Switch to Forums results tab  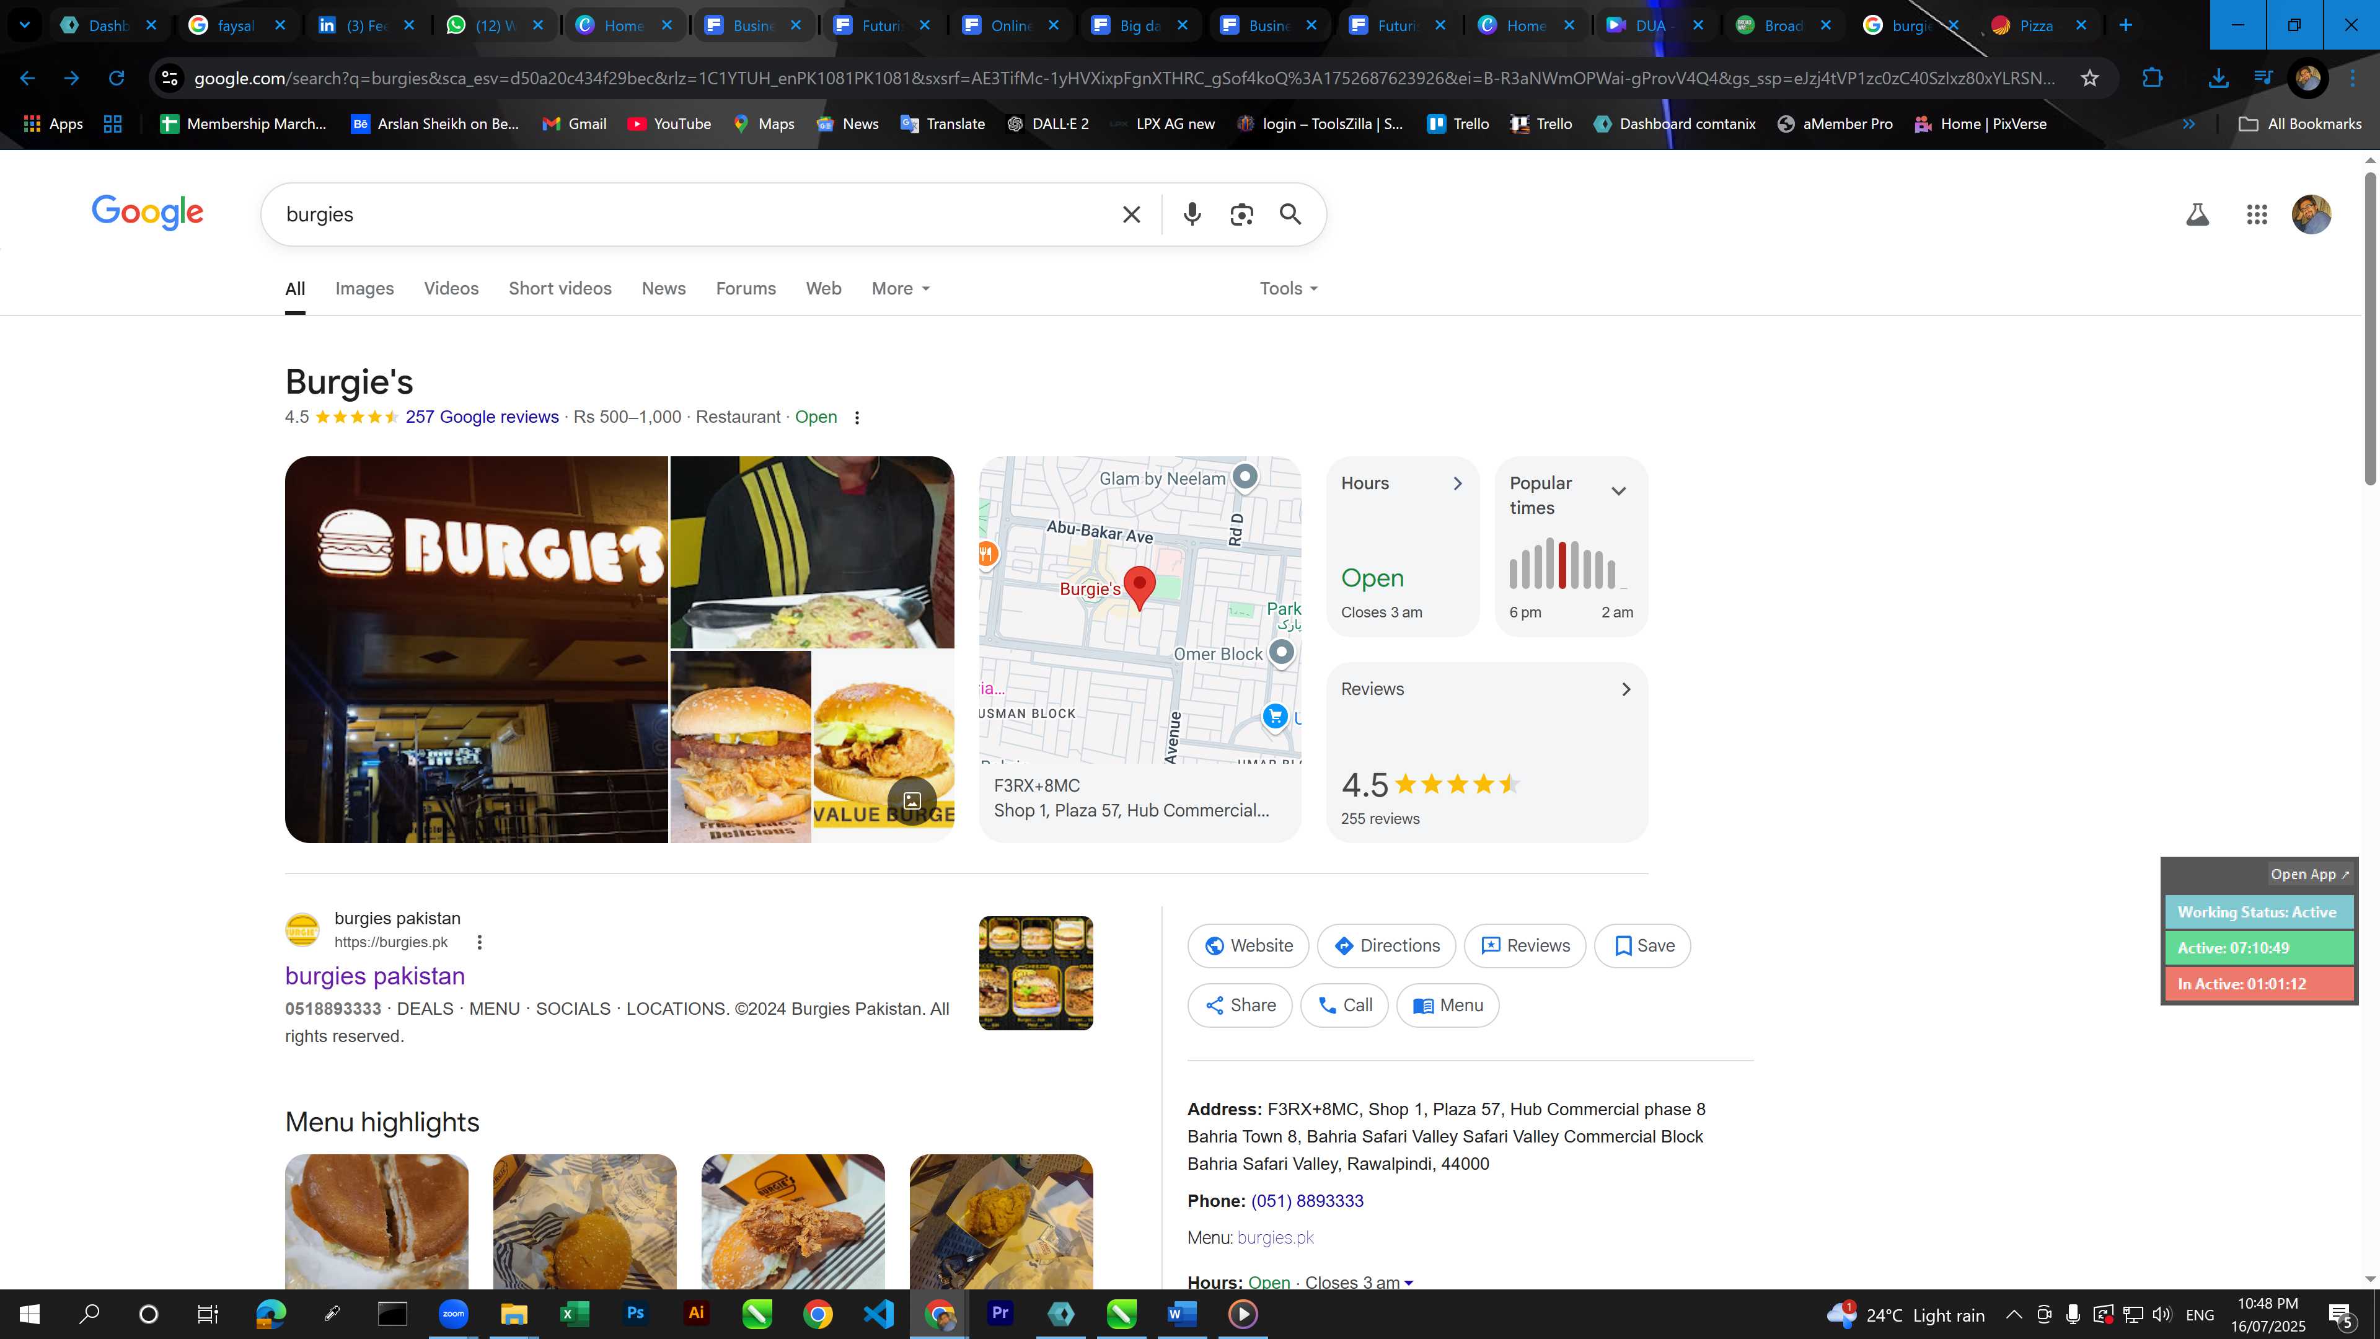point(746,288)
